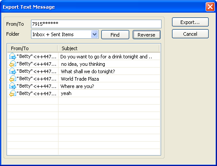Click the Cancel button
This screenshot has height=166, width=217.
pyautogui.click(x=190, y=34)
